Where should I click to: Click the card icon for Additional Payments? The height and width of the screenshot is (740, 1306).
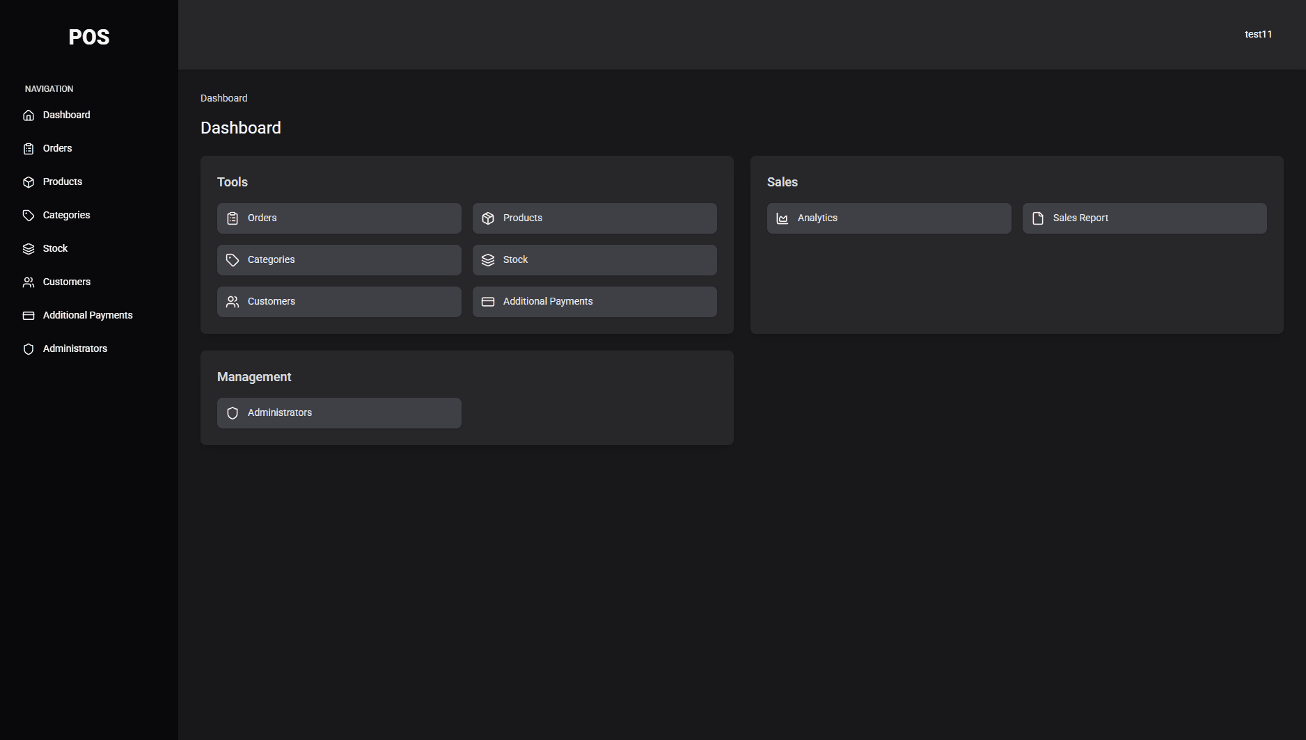click(28, 315)
